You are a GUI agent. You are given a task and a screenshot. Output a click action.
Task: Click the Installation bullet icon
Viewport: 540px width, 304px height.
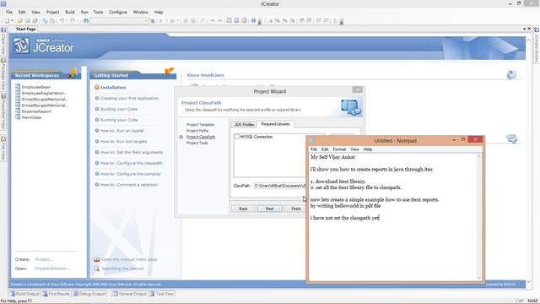pos(97,88)
